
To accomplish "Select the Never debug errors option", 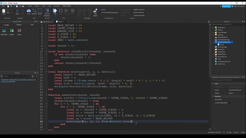I will (x=103, y=10).
